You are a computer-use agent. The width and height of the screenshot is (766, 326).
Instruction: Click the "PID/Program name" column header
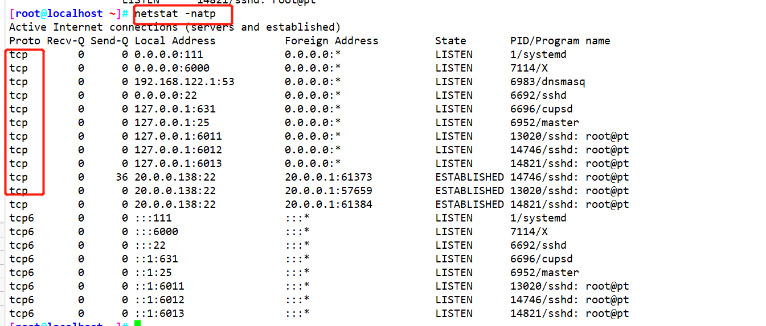560,41
